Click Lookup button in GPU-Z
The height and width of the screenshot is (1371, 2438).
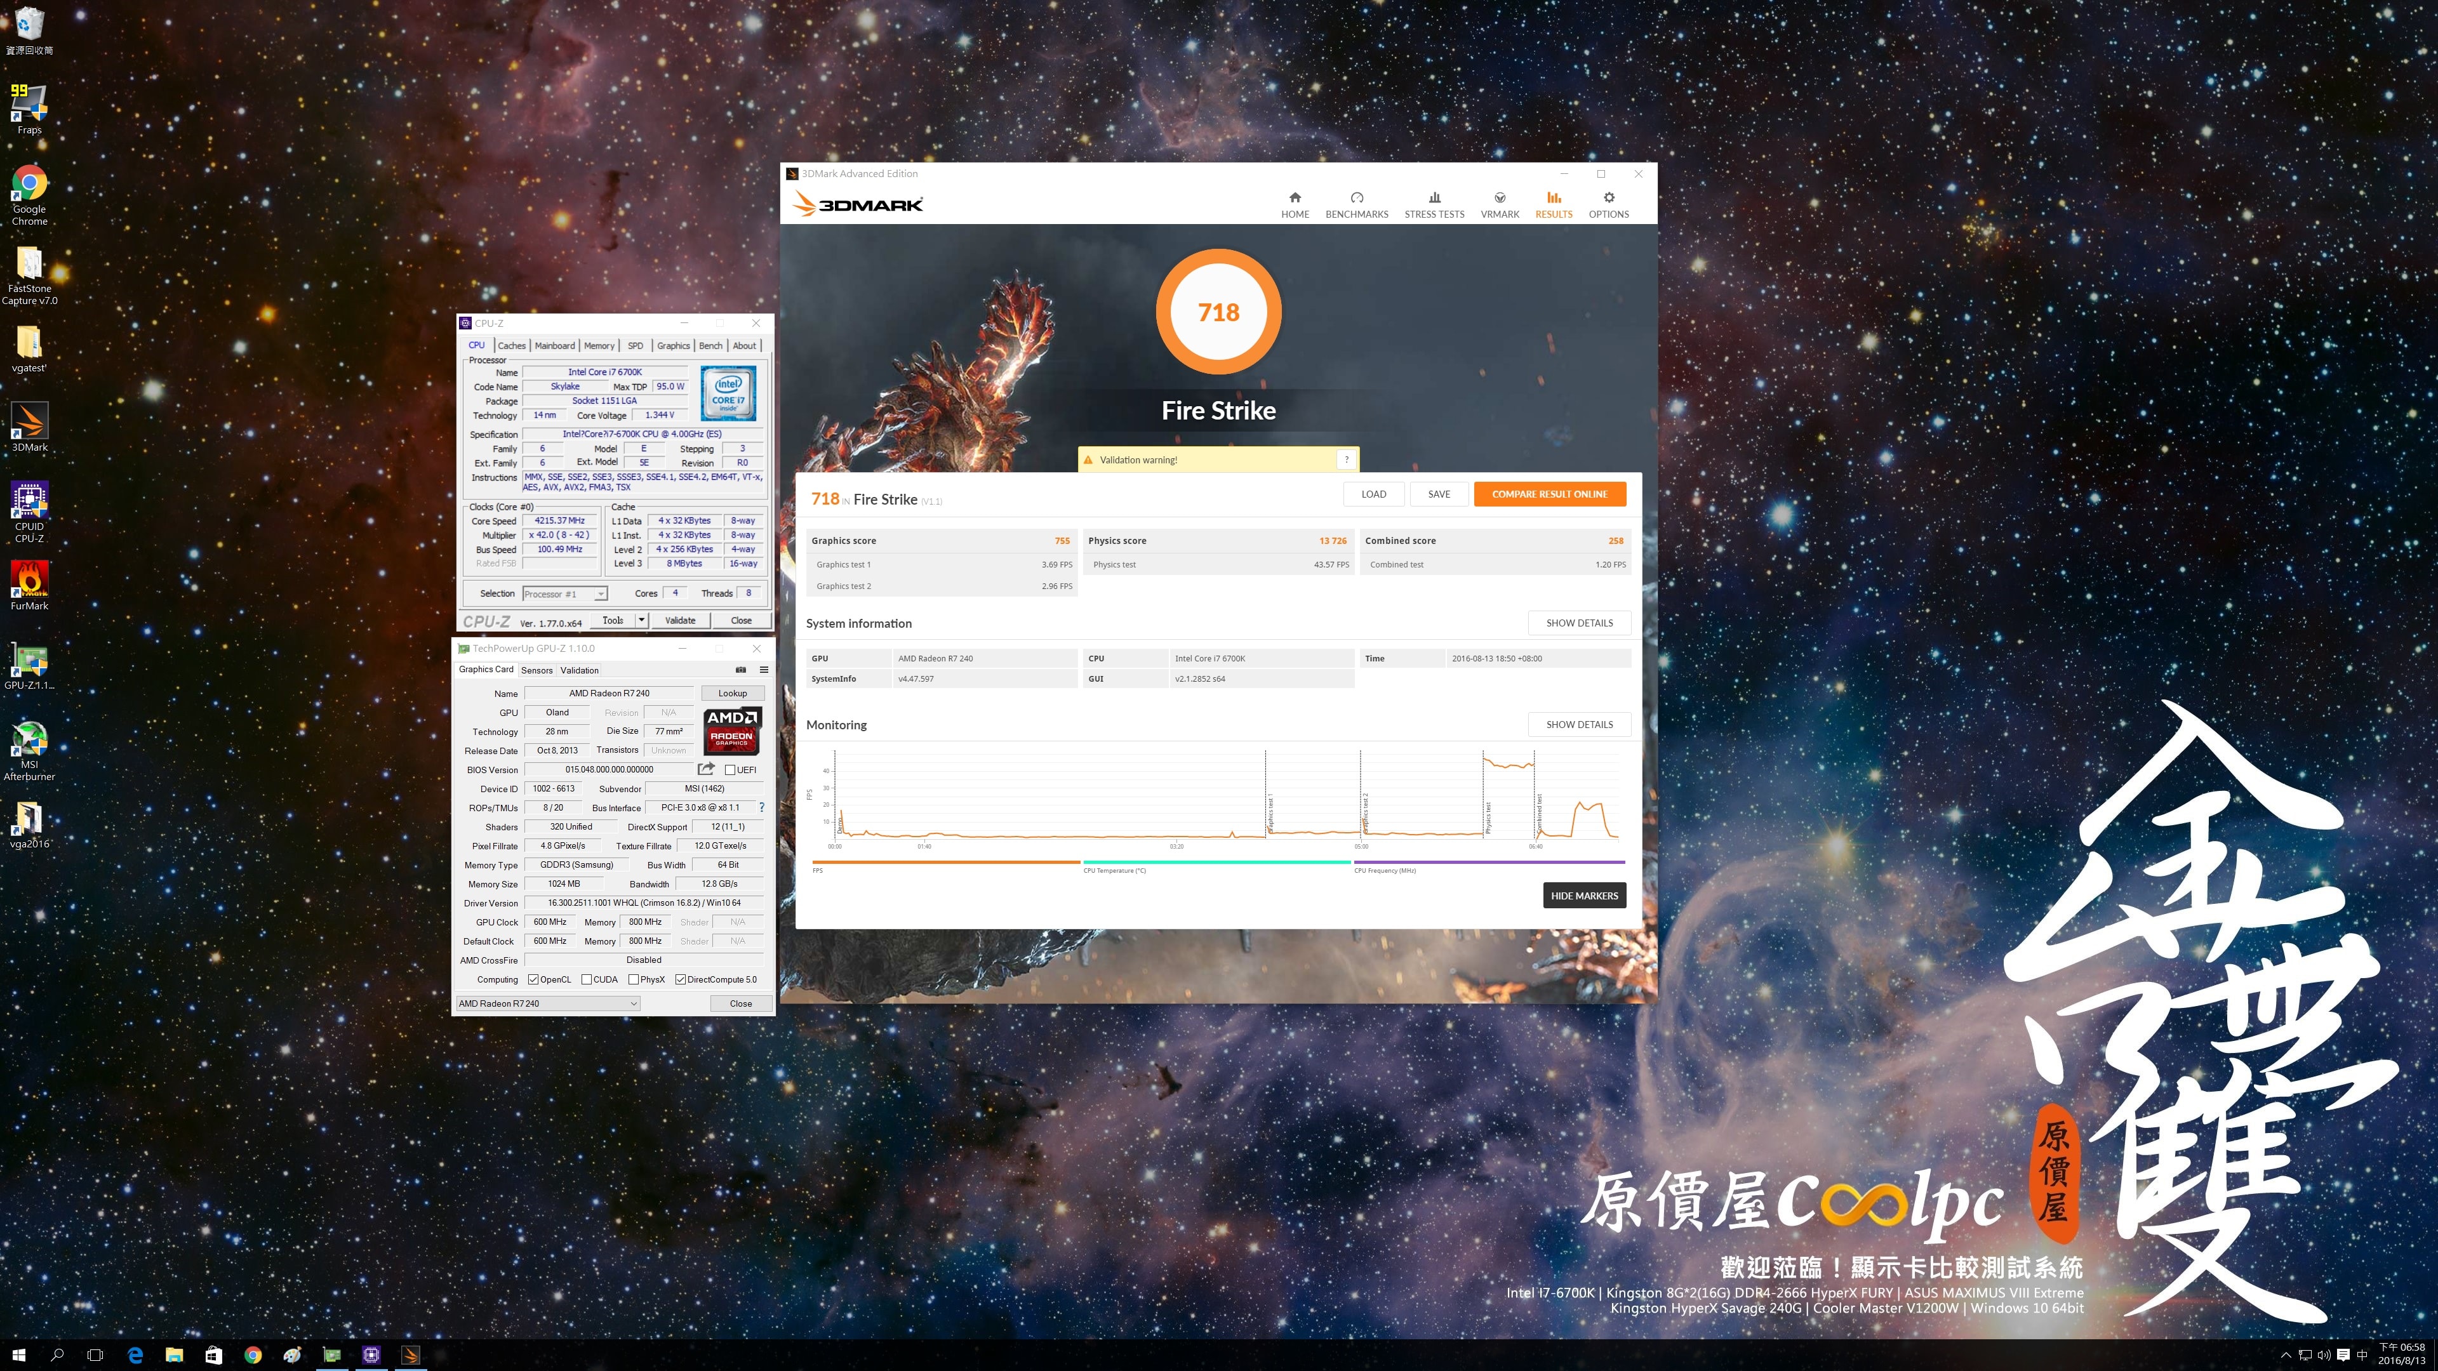733,694
